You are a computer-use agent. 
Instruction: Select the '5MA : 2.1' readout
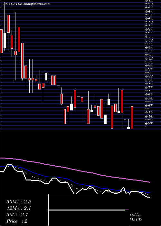click(17, 215)
